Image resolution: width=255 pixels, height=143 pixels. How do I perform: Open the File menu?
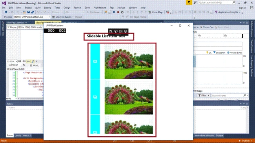point(4,7)
